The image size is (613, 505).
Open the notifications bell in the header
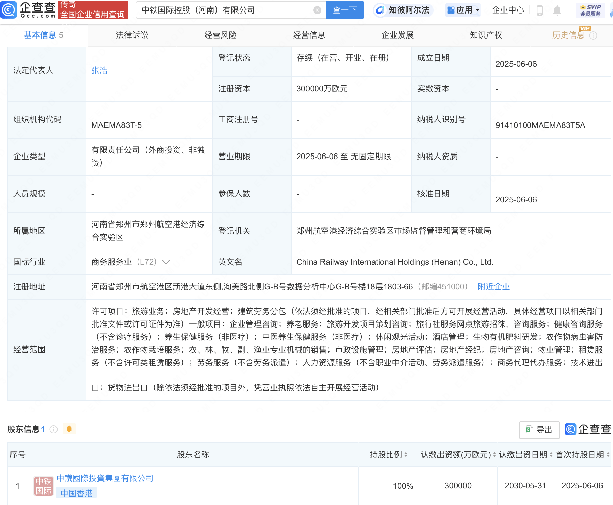coord(557,10)
